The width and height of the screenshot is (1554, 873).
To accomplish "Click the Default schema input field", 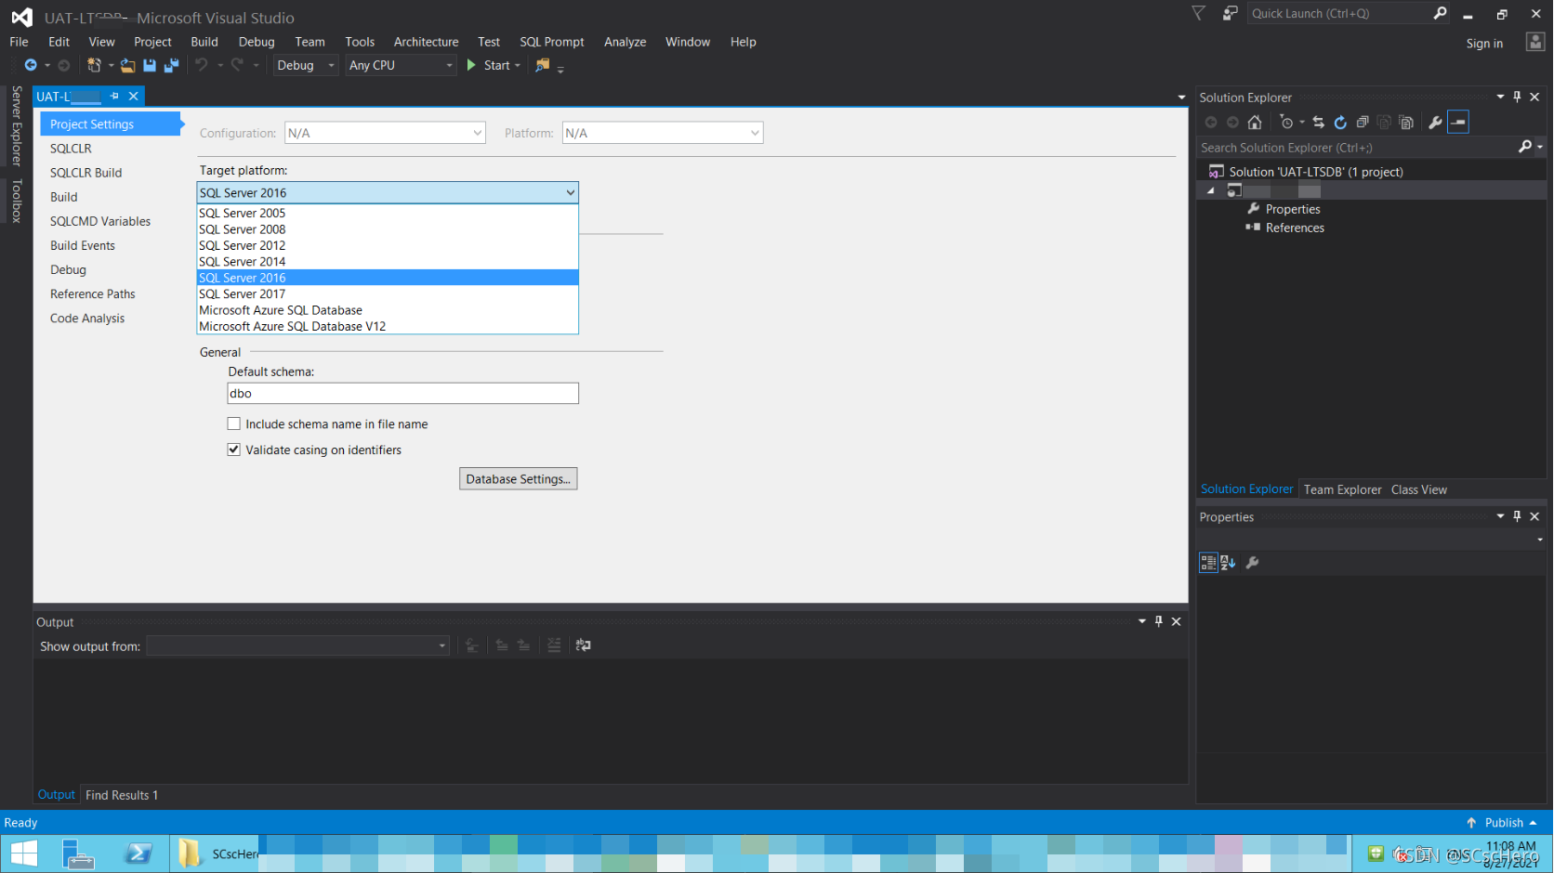I will pos(402,394).
